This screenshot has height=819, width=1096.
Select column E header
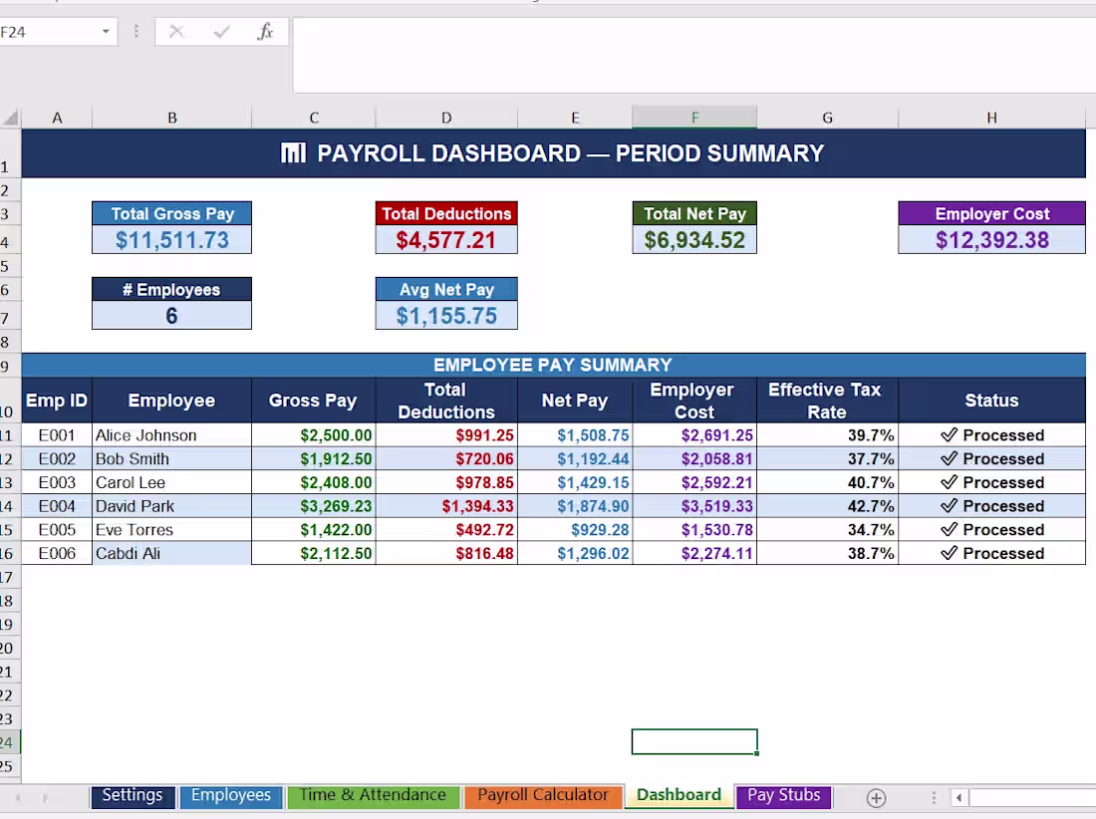(x=575, y=118)
